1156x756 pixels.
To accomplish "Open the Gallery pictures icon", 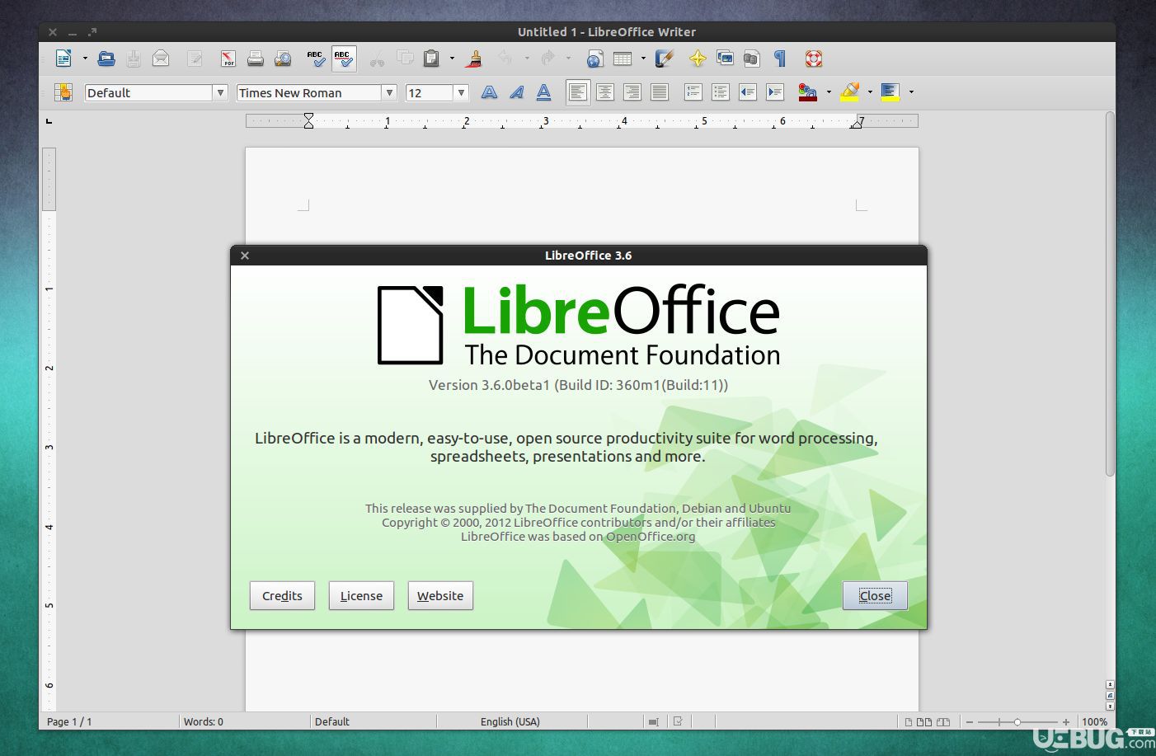I will point(725,59).
